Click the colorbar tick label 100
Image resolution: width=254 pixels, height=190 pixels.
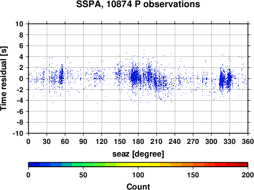(138, 175)
